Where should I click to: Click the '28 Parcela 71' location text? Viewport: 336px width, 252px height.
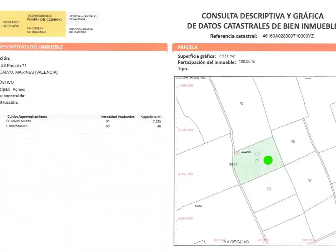pyautogui.click(x=14, y=66)
